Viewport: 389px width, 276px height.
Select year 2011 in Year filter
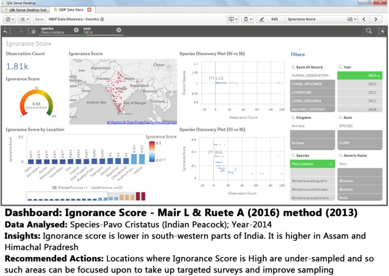tap(360, 101)
